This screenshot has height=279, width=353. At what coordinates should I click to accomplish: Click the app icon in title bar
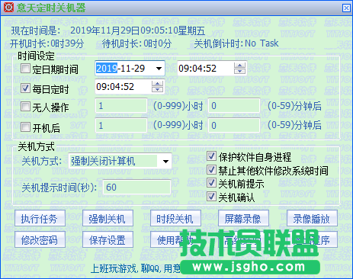(x=8, y=8)
